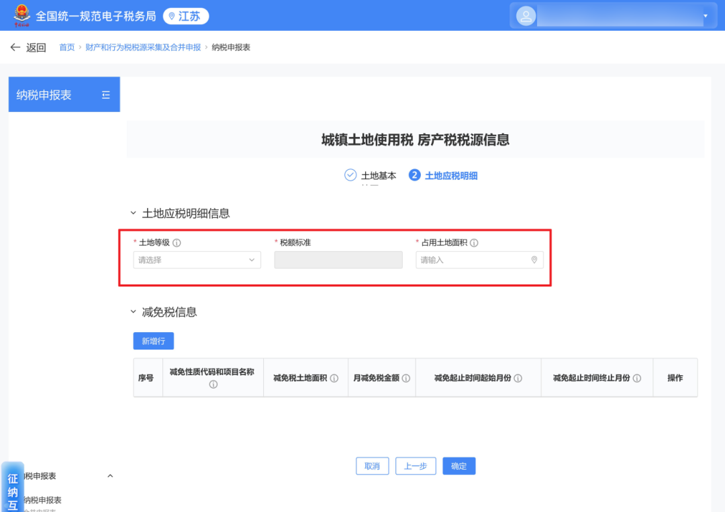The width and height of the screenshot is (725, 512).
Task: Show info tooltip for 土地等级
Action: point(177,243)
